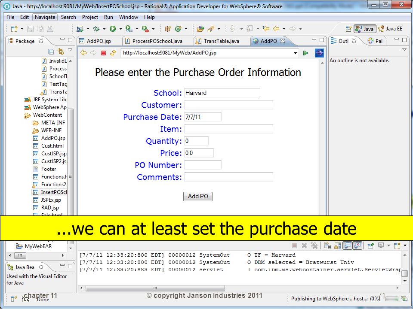
Task: Click the New wizard toolbar icon
Action: (14, 29)
